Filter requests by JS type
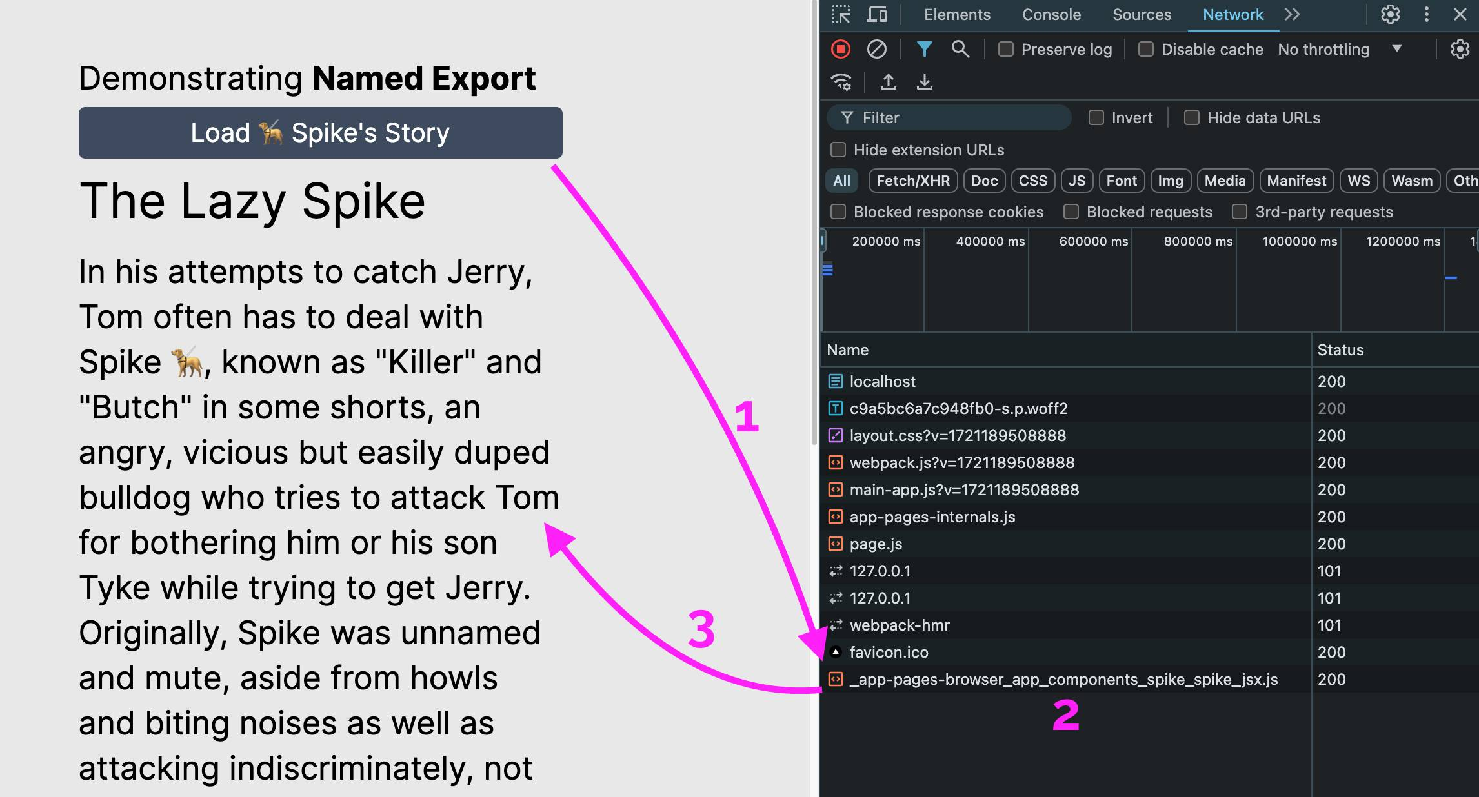The height and width of the screenshot is (797, 1479). (1077, 181)
